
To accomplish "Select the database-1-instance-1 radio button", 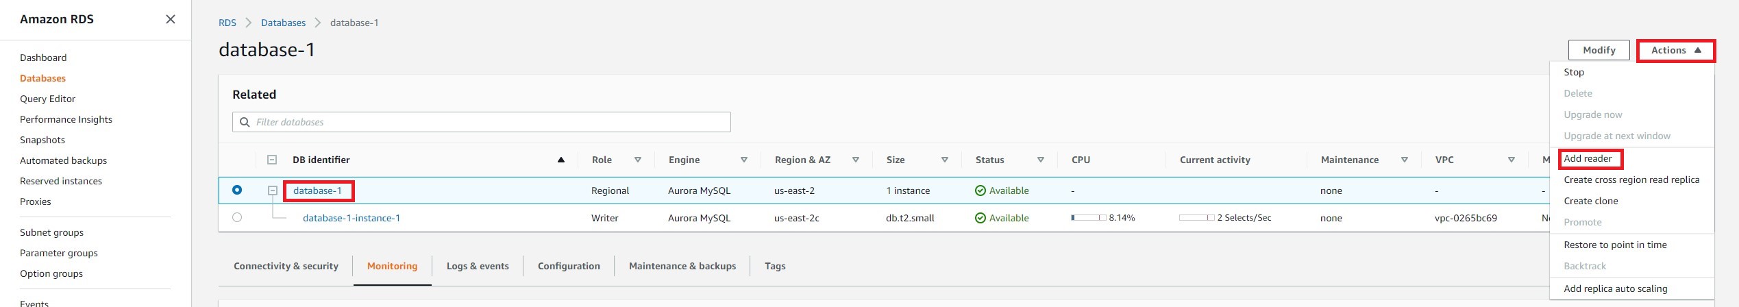I will point(237,217).
